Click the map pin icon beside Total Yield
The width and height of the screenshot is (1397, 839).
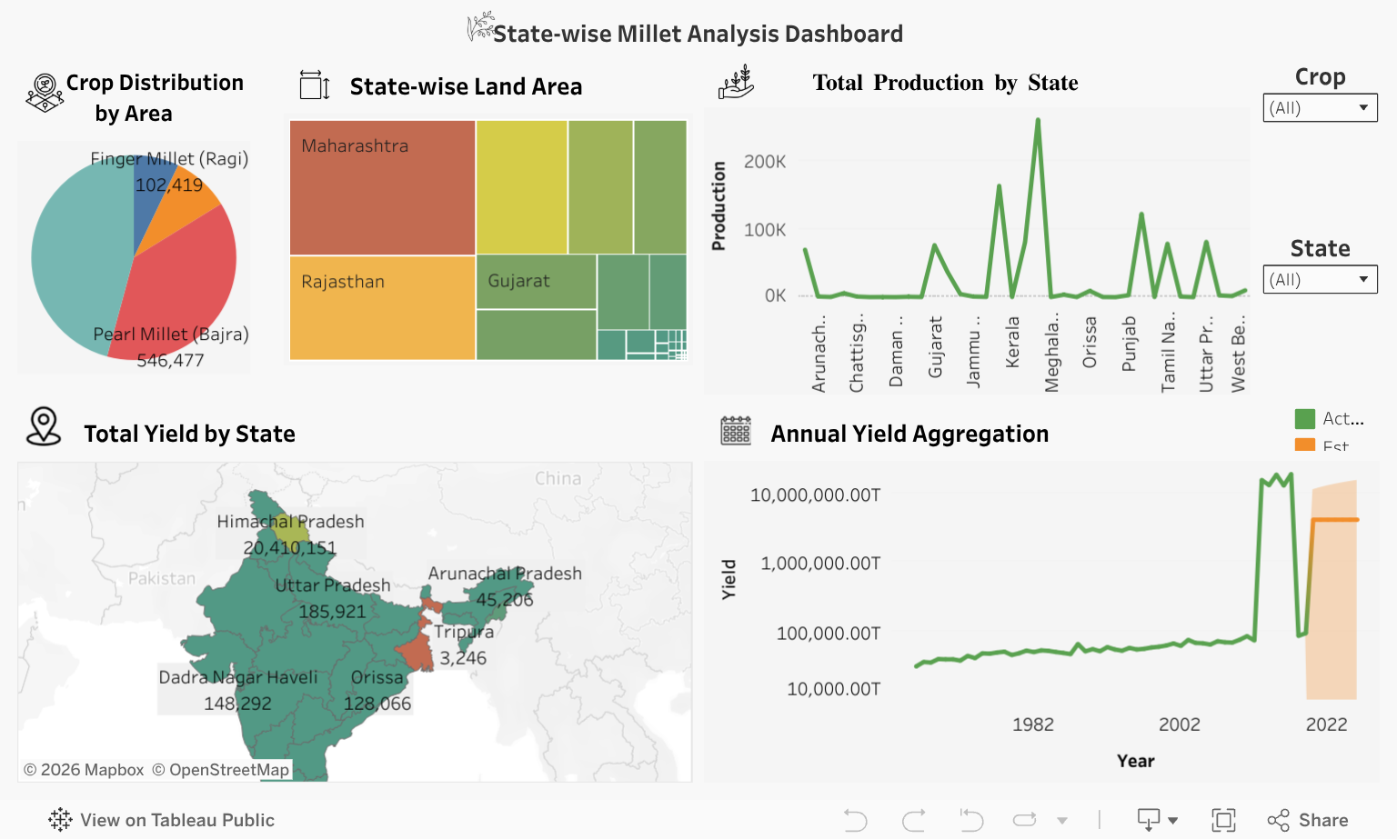pos(44,427)
